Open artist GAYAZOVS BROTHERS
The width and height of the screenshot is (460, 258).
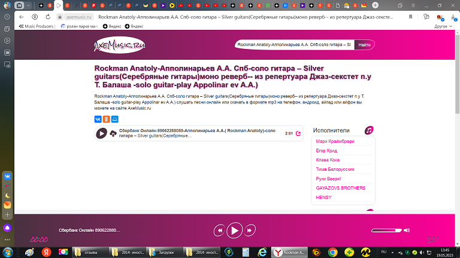click(340, 188)
